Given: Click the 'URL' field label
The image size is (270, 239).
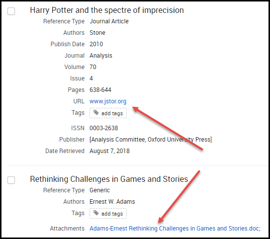Looking at the screenshot, I should point(79,101).
